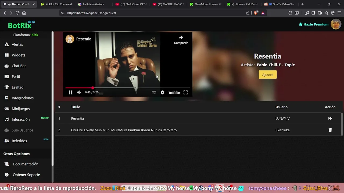Image resolution: width=344 pixels, height=193 pixels.
Task: Click user IGianluka in the table
Action: coord(282,130)
